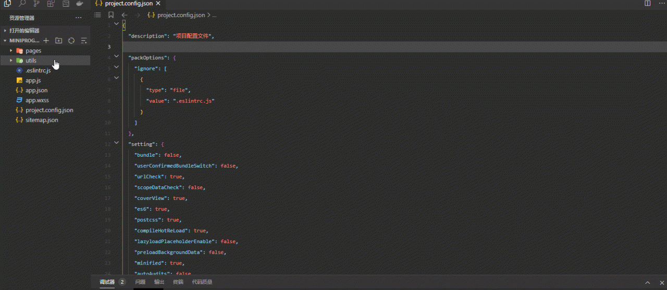Open app.json in the file tree

36,90
